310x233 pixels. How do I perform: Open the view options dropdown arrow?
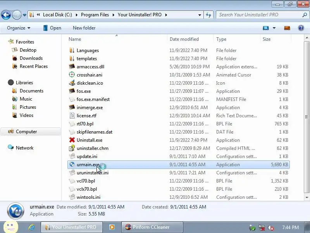(274, 28)
